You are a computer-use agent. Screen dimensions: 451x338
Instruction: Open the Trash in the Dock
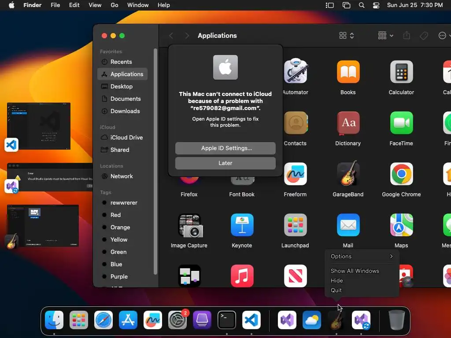[397, 320]
